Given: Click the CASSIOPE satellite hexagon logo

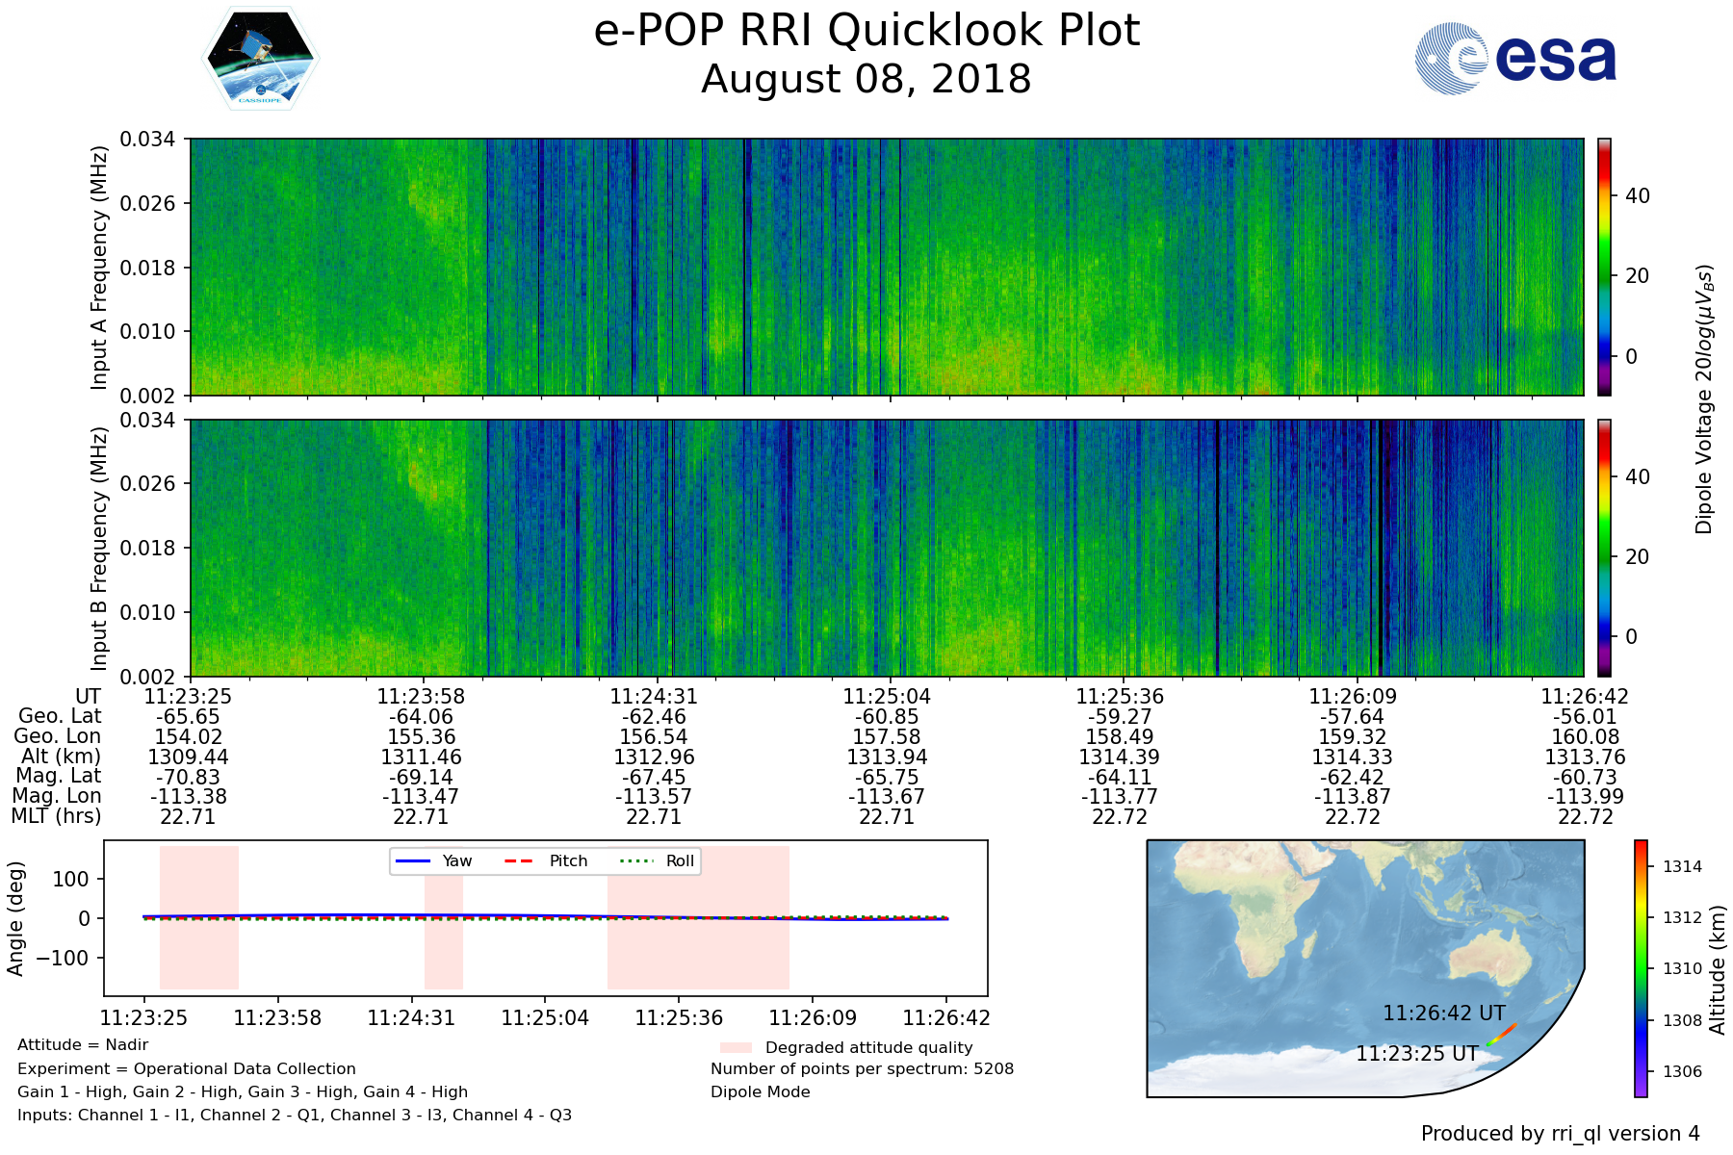Looking at the screenshot, I should pos(260,59).
